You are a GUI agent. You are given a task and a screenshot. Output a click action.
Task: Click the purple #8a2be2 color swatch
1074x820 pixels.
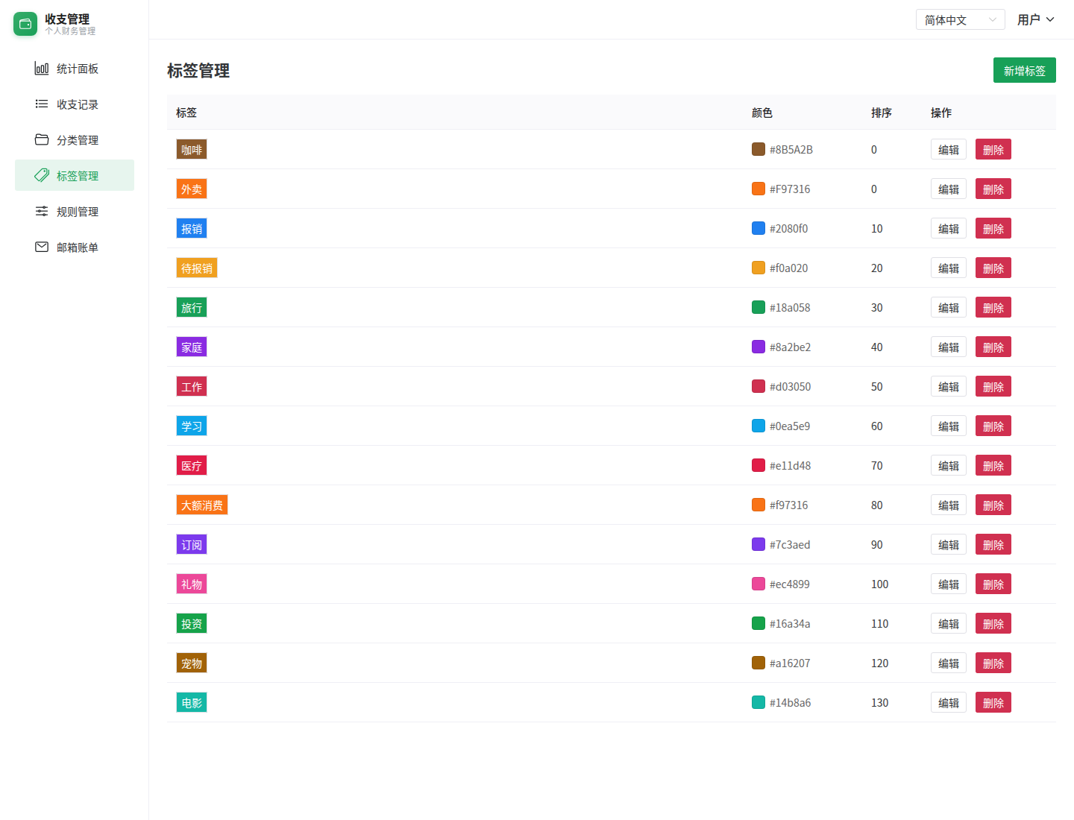coord(759,347)
